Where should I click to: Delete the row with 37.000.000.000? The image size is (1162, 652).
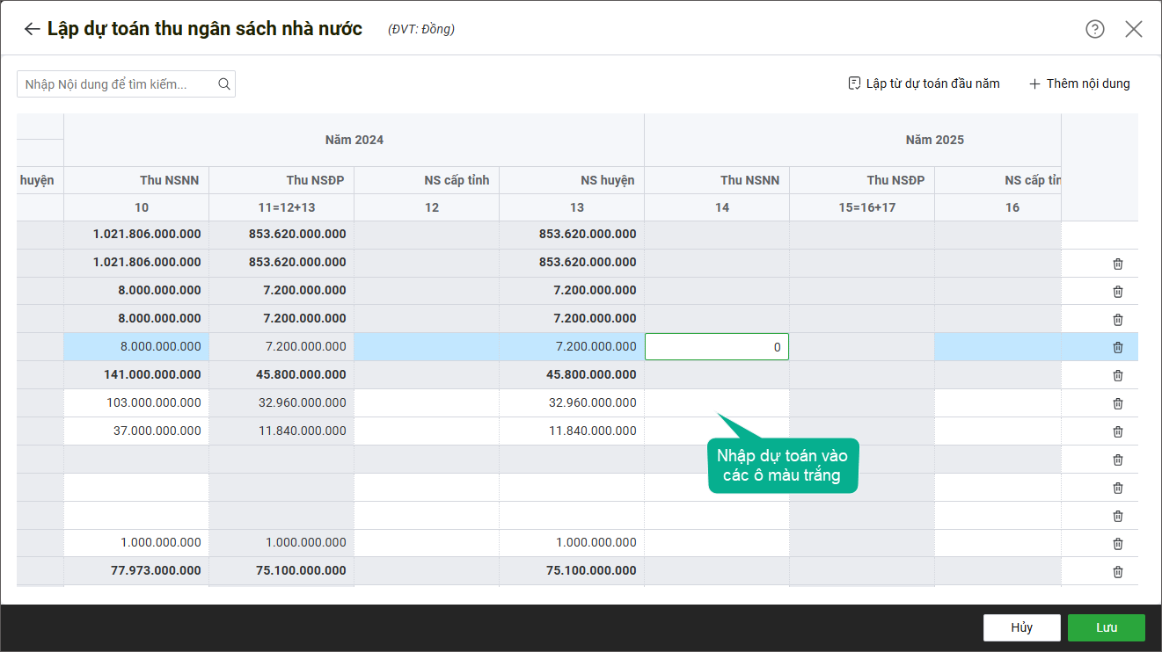(x=1117, y=431)
